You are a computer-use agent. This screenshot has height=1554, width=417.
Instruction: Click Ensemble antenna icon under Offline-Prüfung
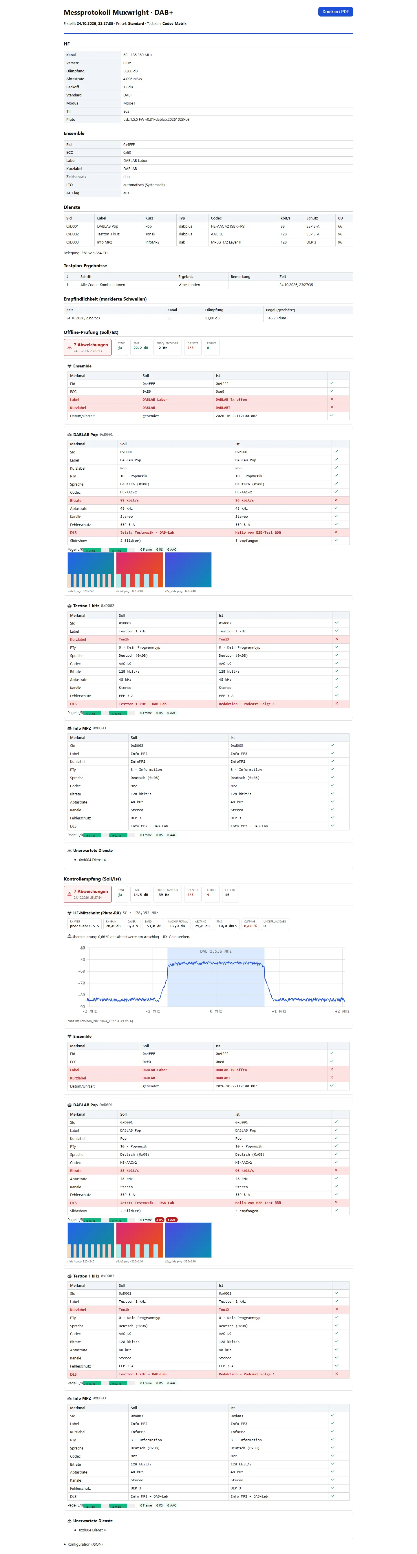[x=69, y=366]
